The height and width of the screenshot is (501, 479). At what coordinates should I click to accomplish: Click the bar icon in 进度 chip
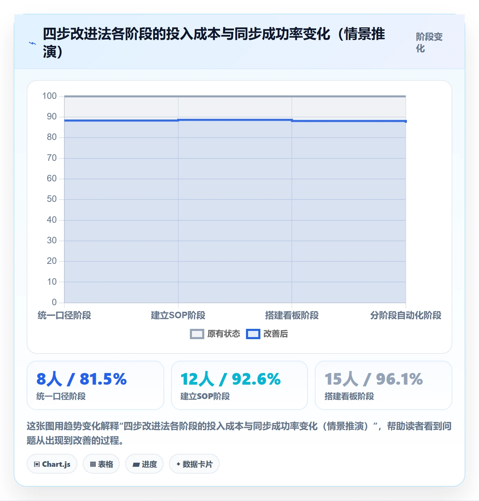click(x=136, y=465)
